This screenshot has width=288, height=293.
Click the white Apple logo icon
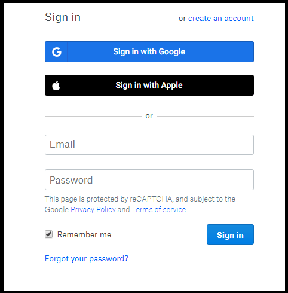pyautogui.click(x=56, y=86)
